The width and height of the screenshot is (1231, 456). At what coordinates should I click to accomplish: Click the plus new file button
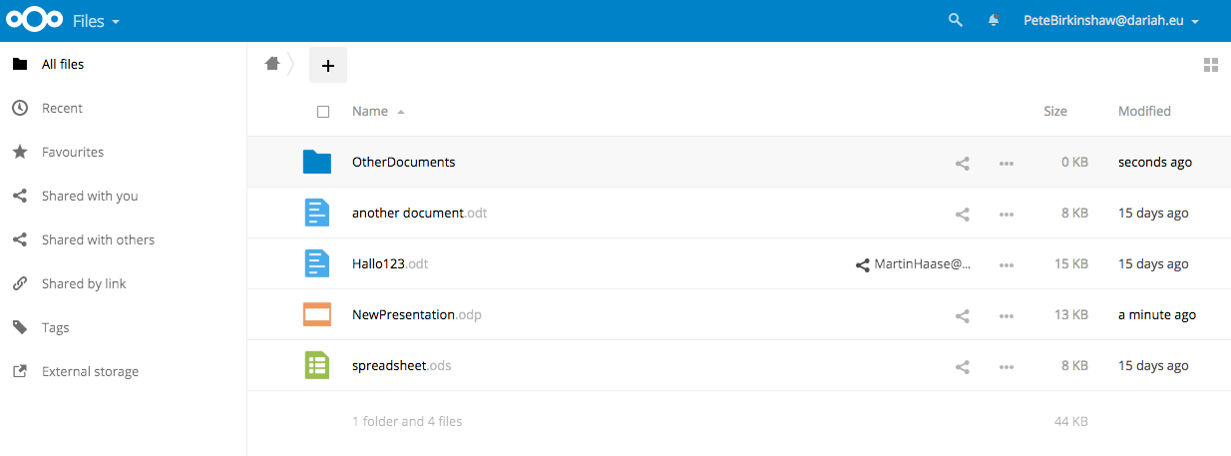328,65
